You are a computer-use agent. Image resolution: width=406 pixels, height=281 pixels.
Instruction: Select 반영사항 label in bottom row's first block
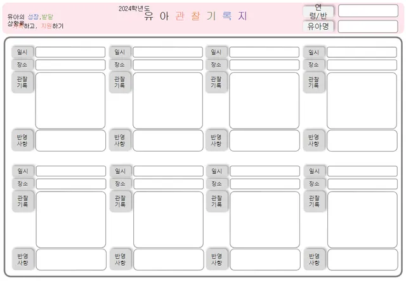(23, 259)
